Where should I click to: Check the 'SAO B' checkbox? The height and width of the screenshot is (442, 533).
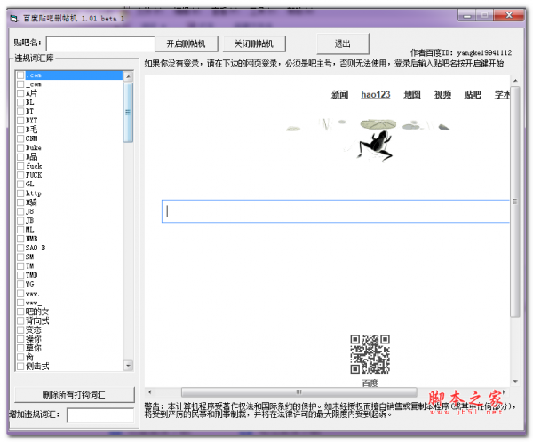pyautogui.click(x=20, y=248)
